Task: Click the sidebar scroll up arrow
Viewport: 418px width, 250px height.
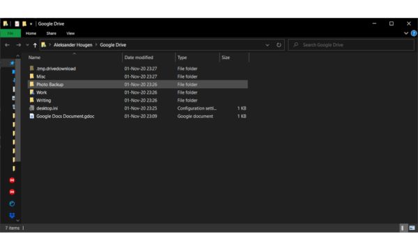Action: pos(18,56)
